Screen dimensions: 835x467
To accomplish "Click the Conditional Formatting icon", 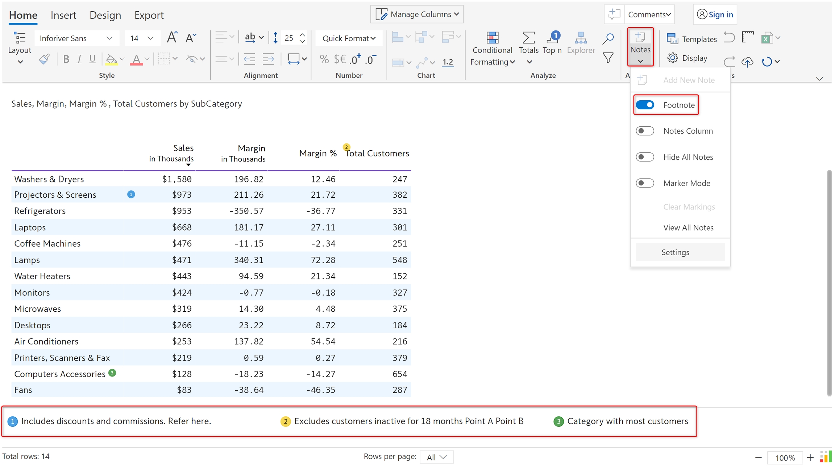I will (492, 38).
